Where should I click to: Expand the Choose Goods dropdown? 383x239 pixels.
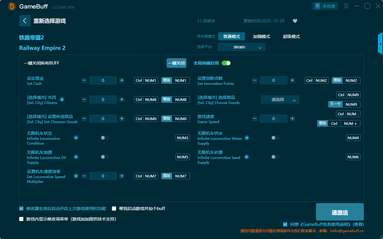coord(280,100)
